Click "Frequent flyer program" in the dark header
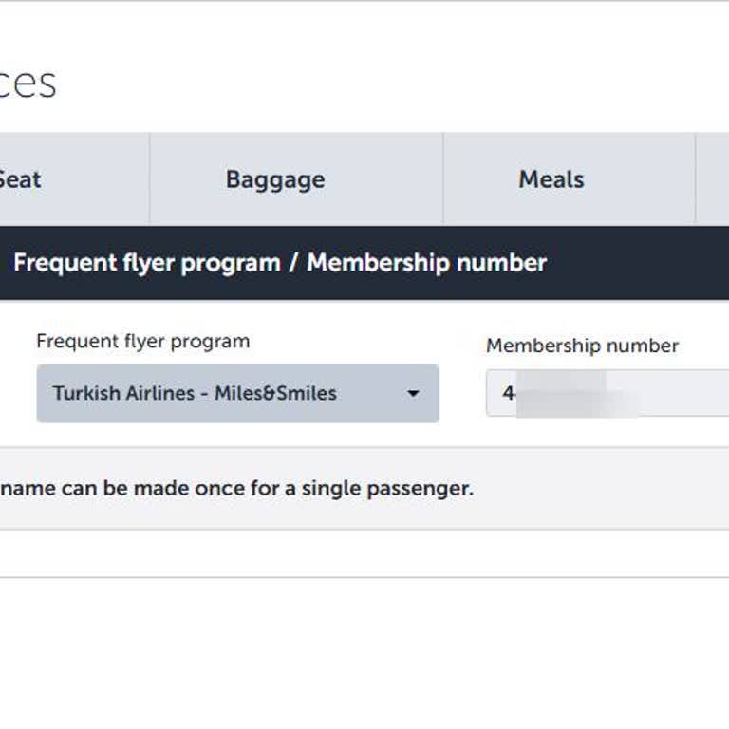The width and height of the screenshot is (729, 729). 147,263
